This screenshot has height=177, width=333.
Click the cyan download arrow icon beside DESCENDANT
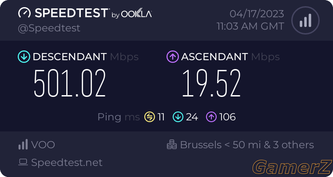(x=24, y=57)
